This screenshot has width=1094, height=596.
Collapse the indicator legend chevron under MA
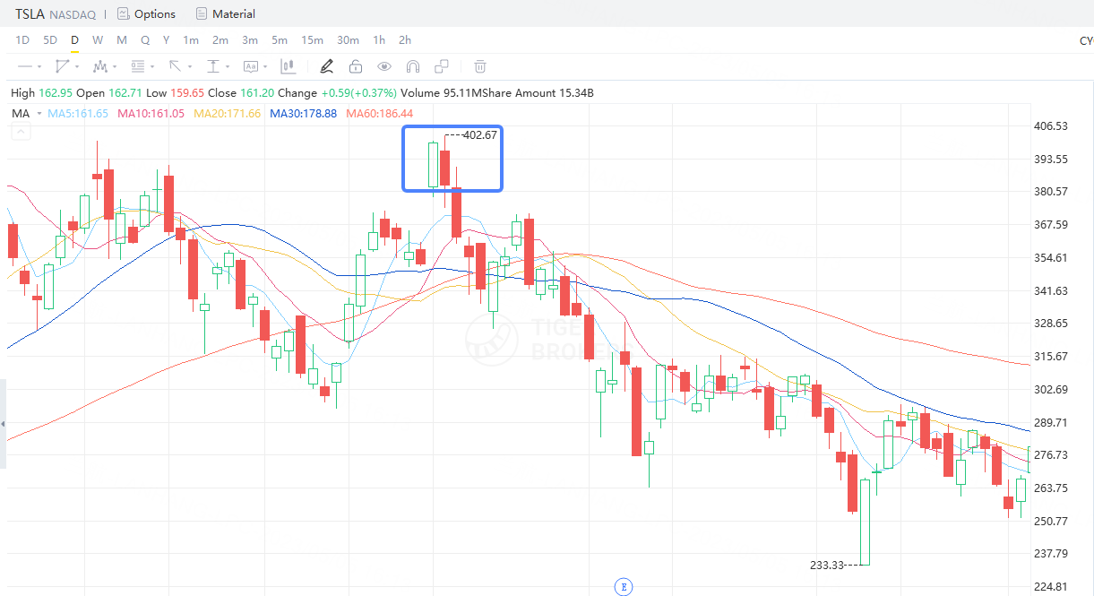22,133
